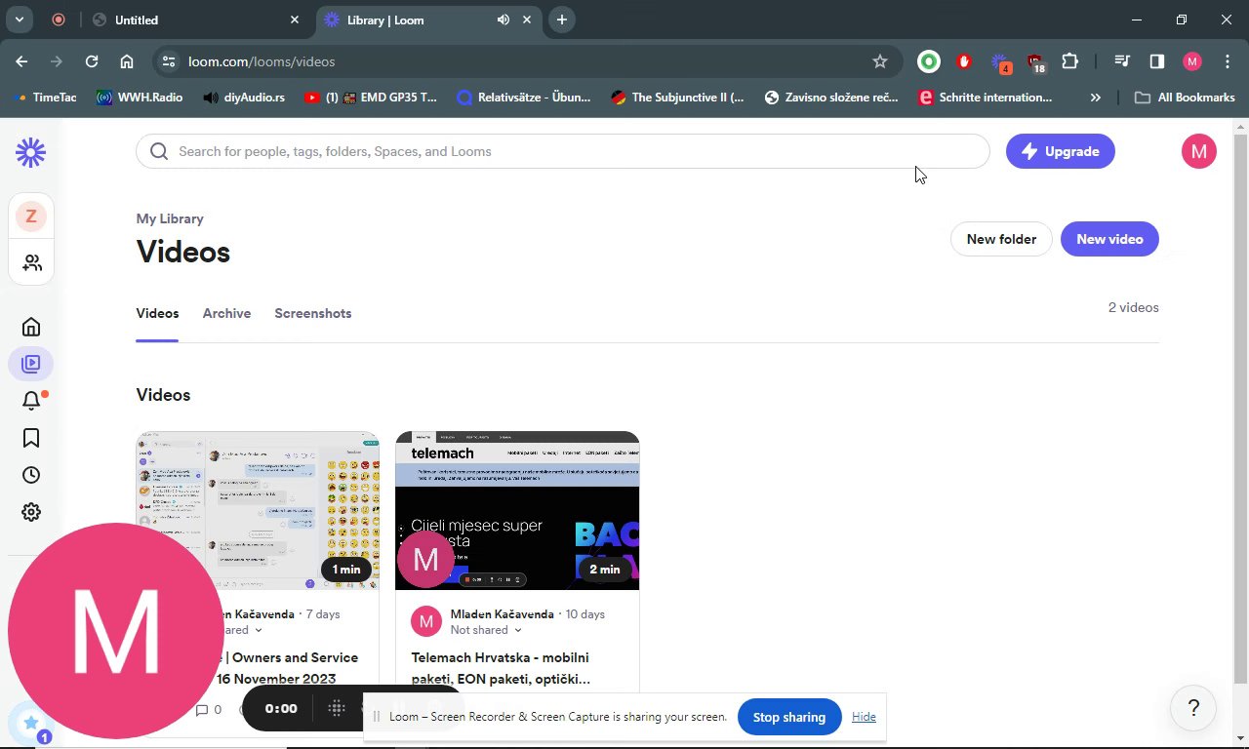
Task: Open the All Bookmarks folder
Action: click(1186, 98)
